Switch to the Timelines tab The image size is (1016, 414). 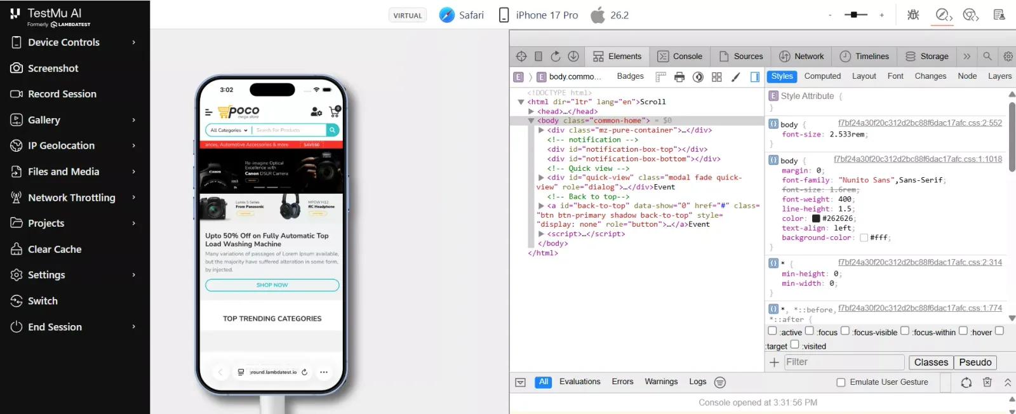[x=864, y=57]
